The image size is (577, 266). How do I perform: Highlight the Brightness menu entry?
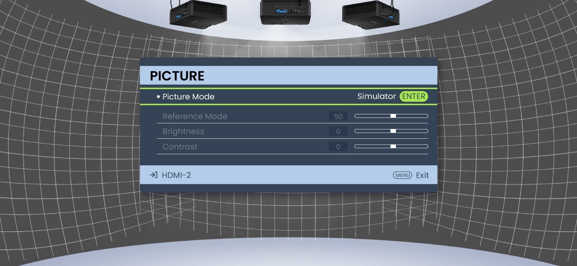click(x=183, y=131)
